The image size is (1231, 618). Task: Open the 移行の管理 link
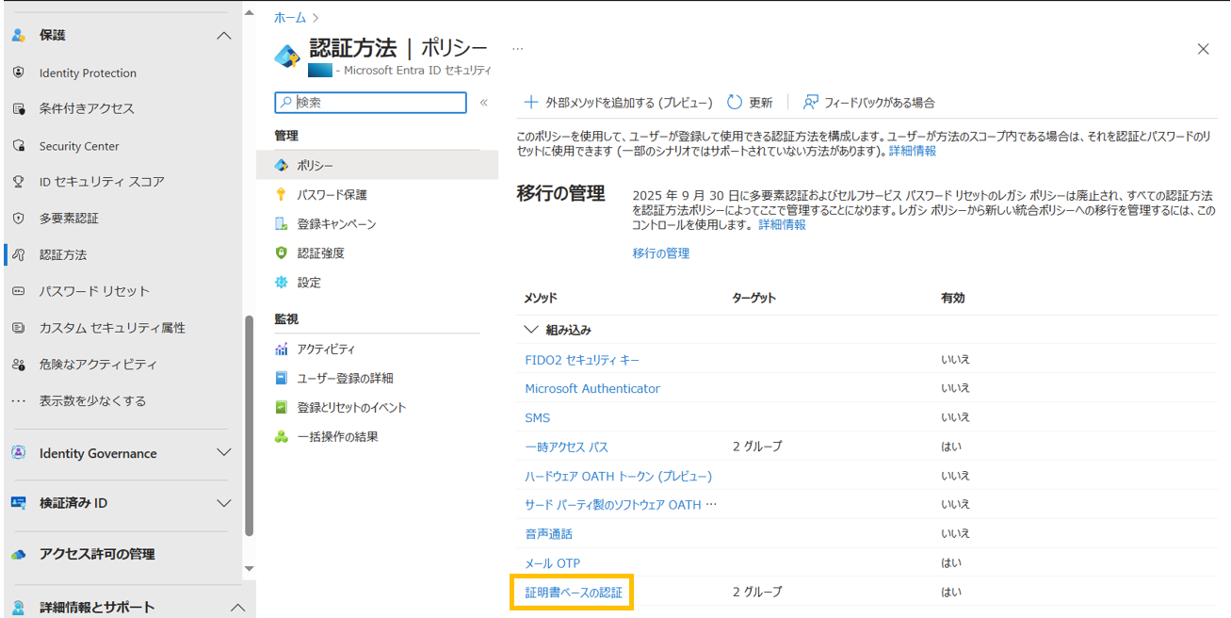(x=660, y=252)
